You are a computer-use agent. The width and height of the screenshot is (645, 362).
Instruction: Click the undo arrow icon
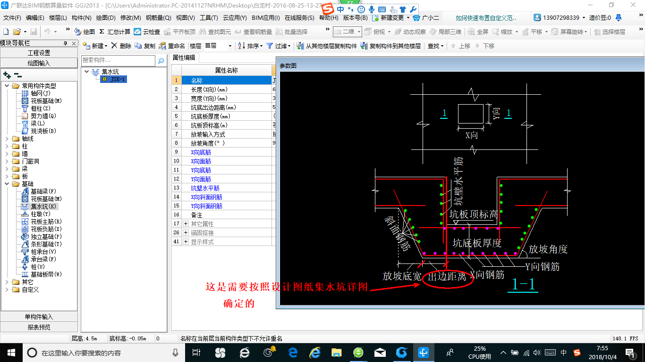(x=47, y=32)
